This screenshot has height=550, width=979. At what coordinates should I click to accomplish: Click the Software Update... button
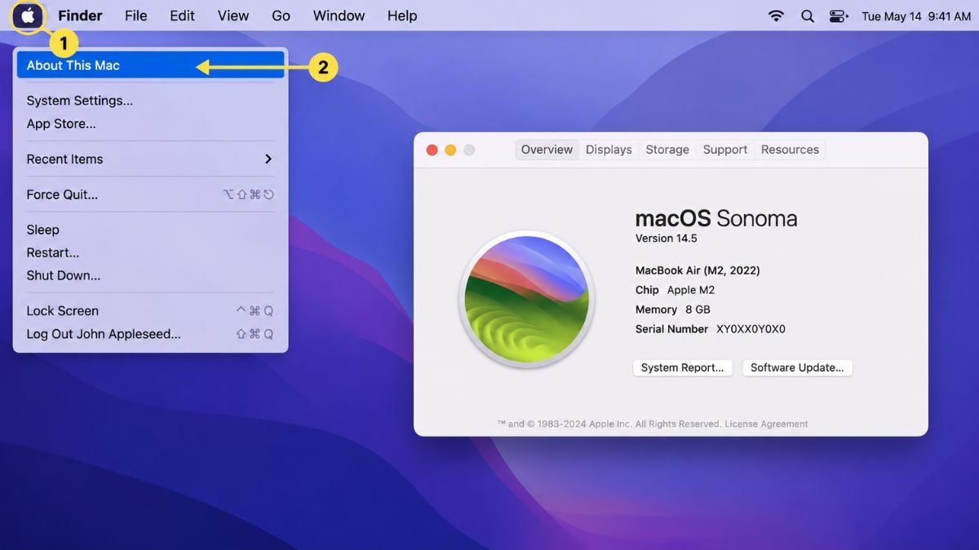coord(797,367)
